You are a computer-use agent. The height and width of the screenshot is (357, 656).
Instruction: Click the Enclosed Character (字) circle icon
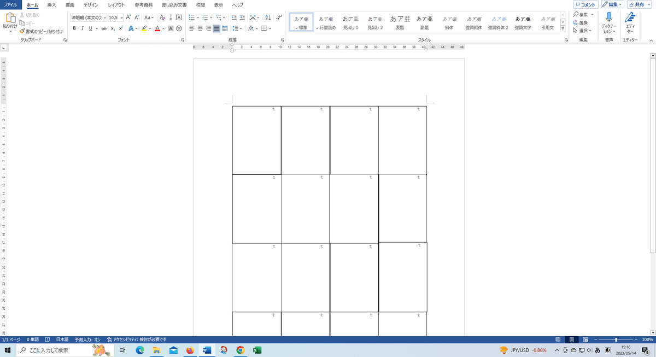179,28
